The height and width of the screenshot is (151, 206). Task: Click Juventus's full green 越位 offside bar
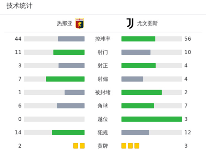click(x=152, y=119)
